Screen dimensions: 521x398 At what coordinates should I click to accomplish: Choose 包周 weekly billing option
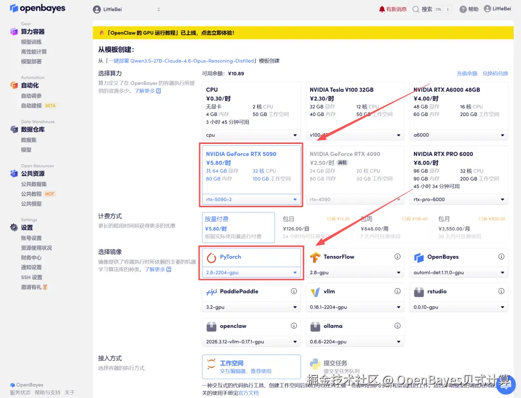(394, 227)
